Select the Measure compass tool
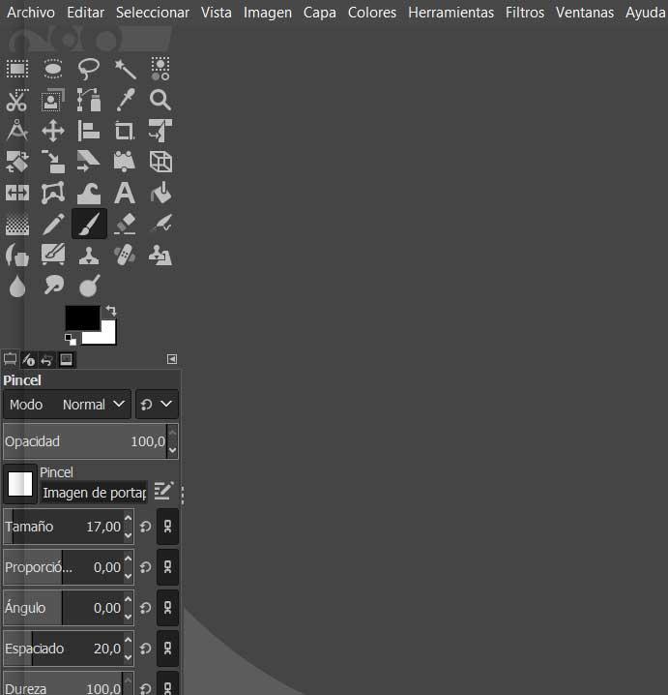The image size is (668, 695). tap(17, 131)
